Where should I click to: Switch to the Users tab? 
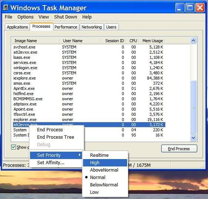pos(111,27)
